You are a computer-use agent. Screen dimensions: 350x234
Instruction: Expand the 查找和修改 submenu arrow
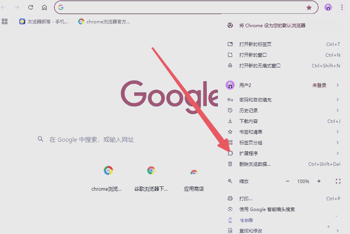[x=337, y=231]
